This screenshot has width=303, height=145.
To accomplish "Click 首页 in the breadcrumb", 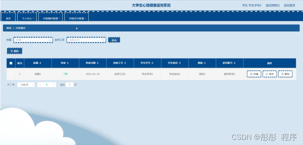I will pyautogui.click(x=9, y=28).
